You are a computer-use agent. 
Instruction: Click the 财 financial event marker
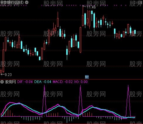coord(87,77)
